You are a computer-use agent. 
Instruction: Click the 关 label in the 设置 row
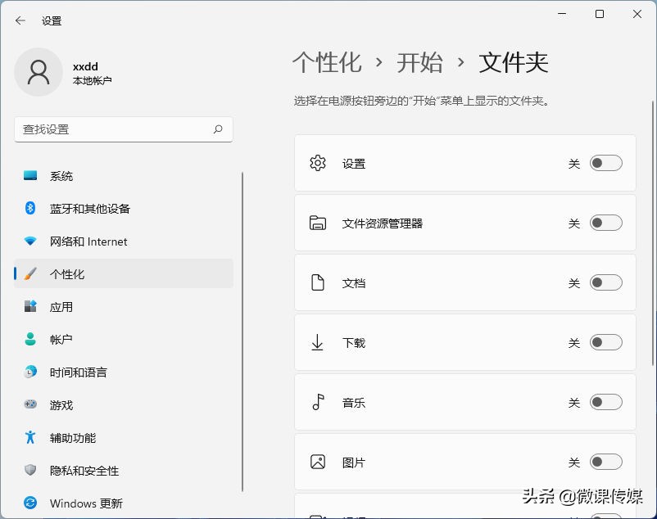click(x=574, y=164)
